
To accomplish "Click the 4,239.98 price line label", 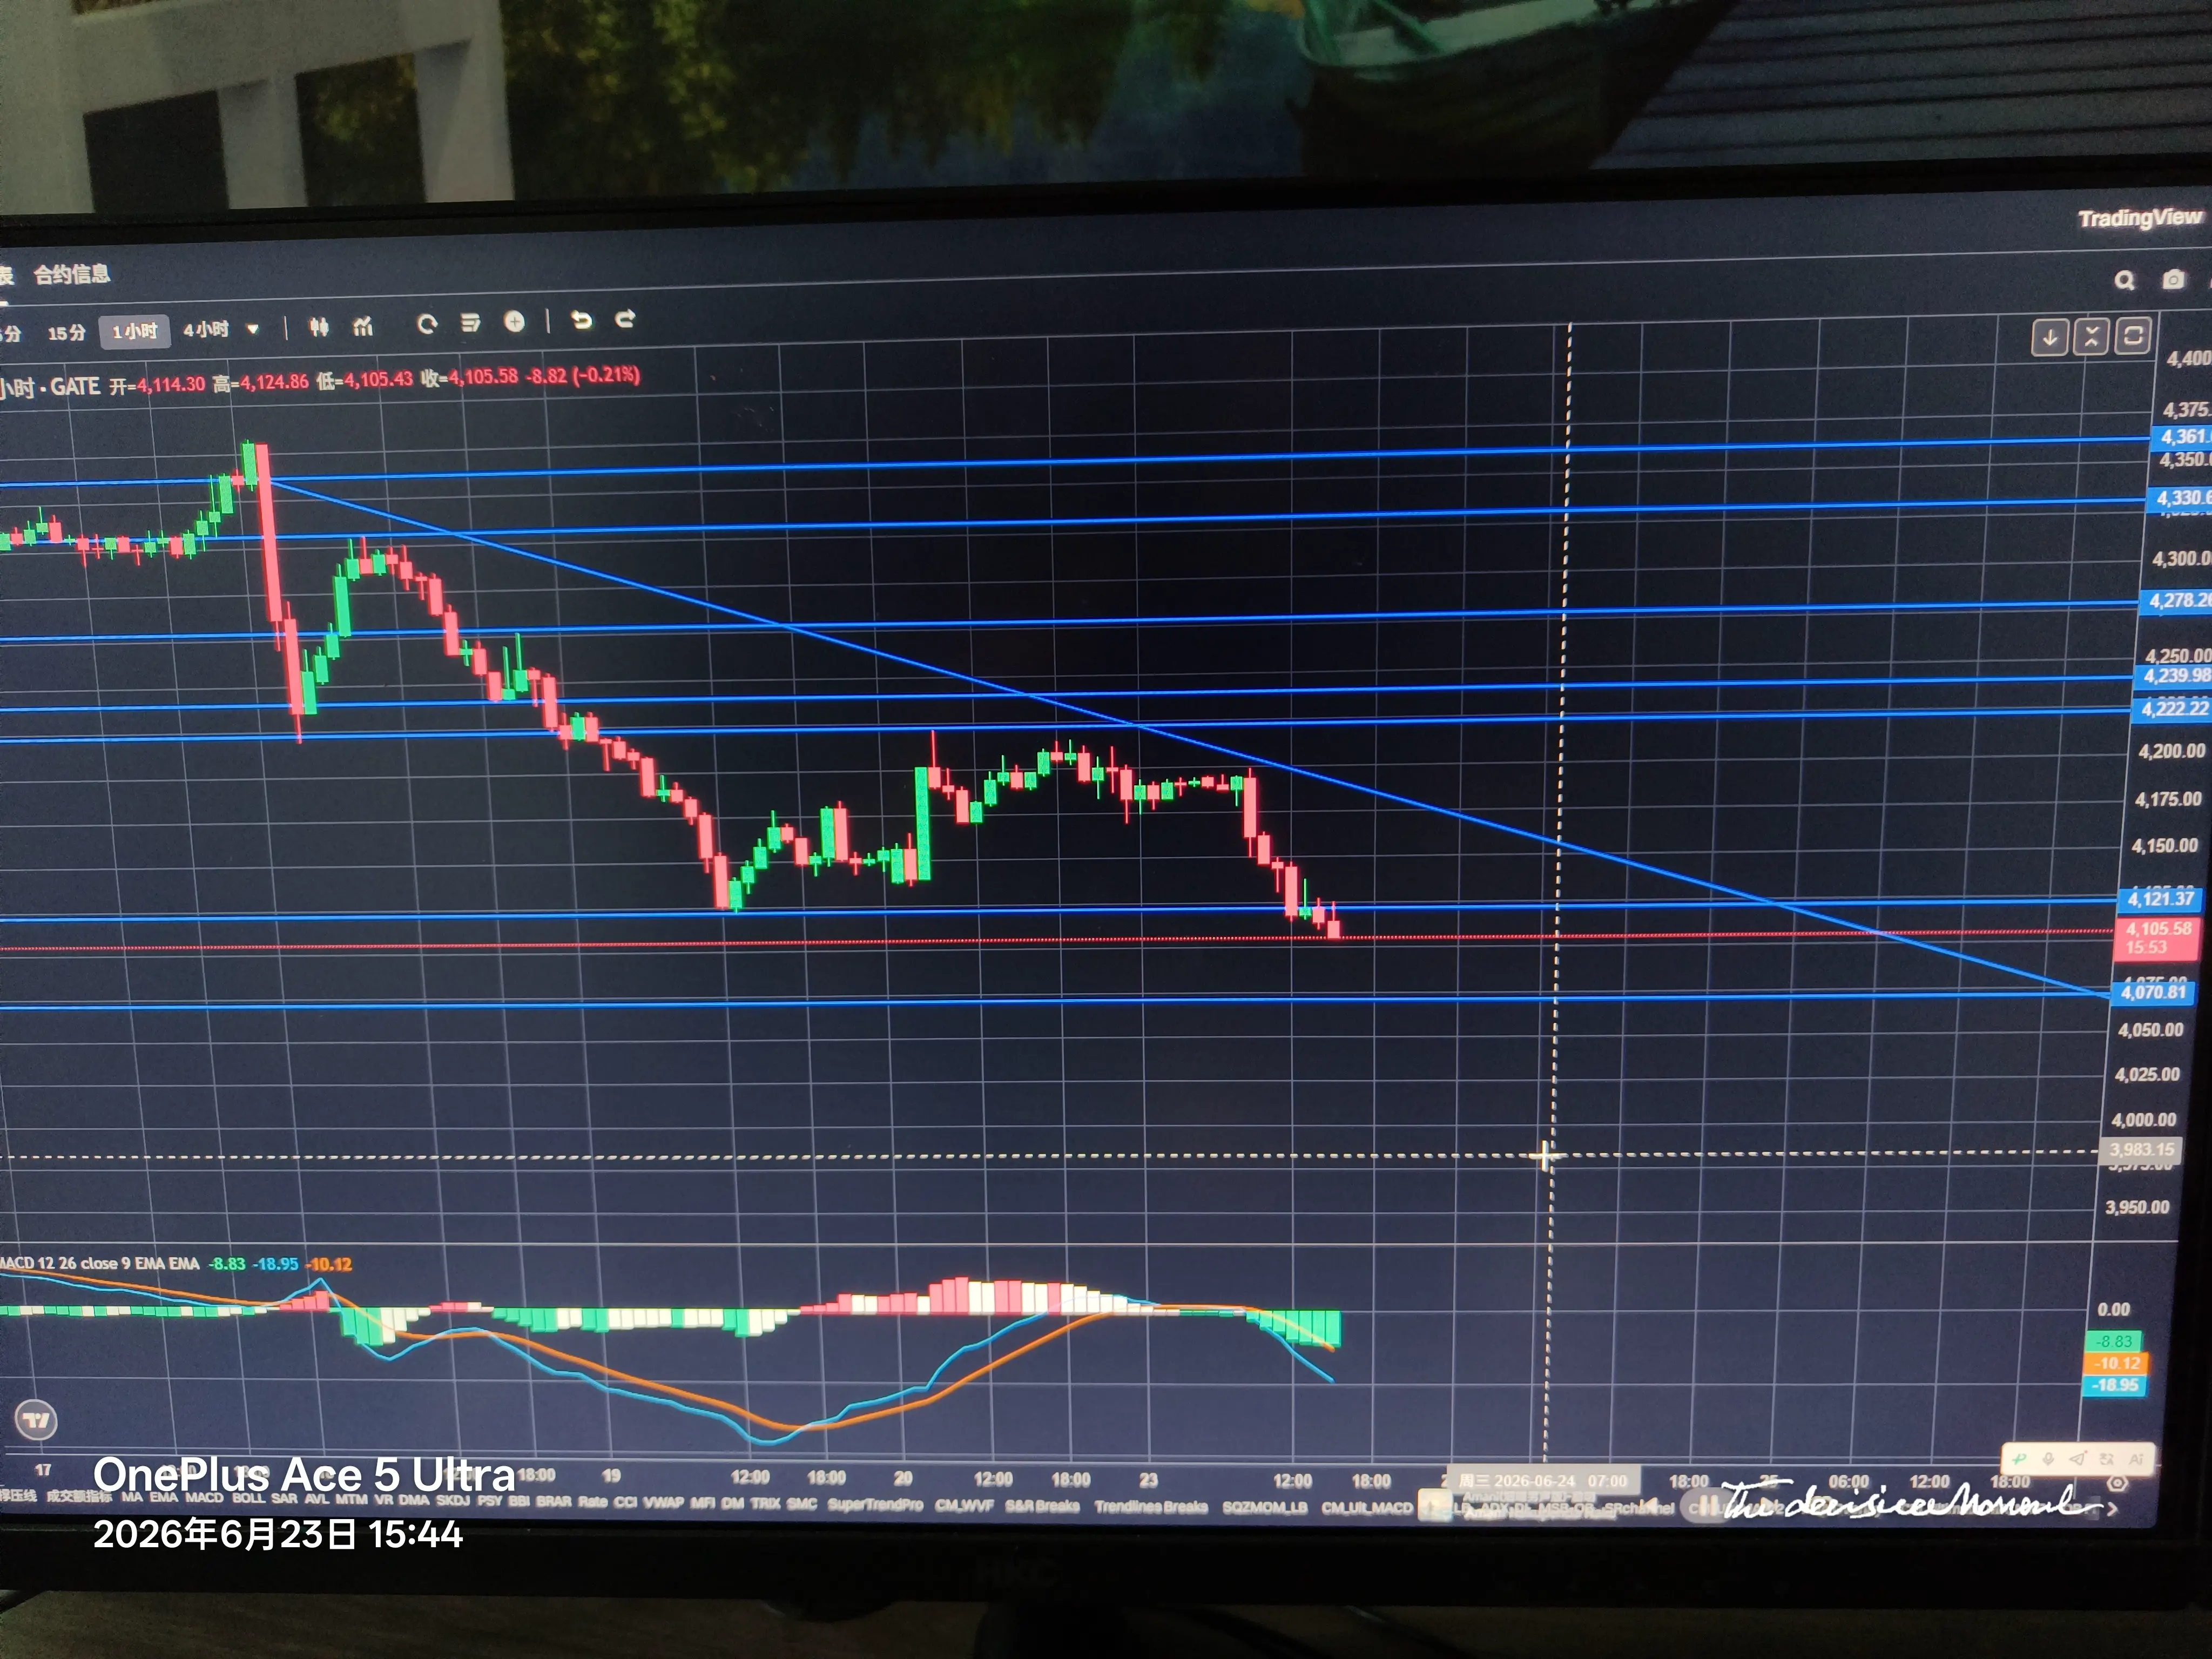I will click(2174, 676).
